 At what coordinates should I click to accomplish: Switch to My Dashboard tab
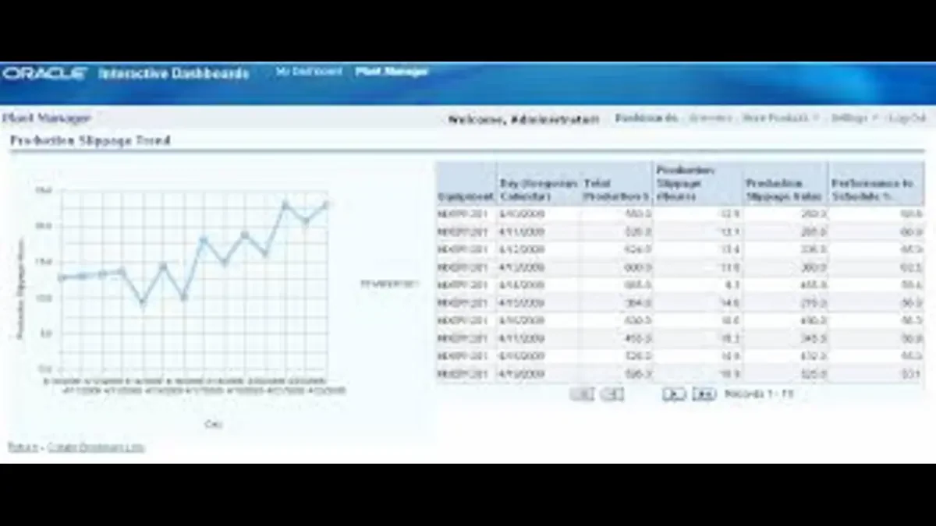(x=309, y=72)
